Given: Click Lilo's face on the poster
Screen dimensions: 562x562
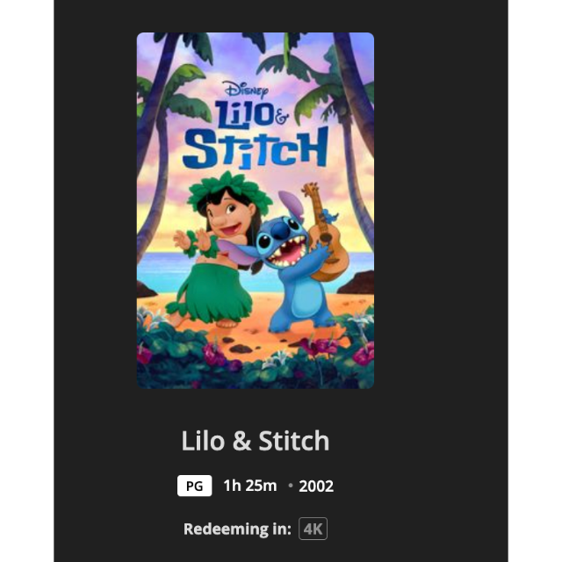Looking at the screenshot, I should point(227,217).
